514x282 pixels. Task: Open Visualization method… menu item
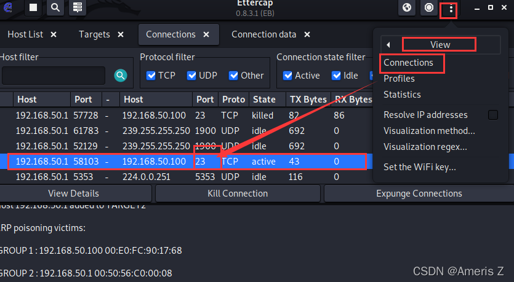(429, 131)
